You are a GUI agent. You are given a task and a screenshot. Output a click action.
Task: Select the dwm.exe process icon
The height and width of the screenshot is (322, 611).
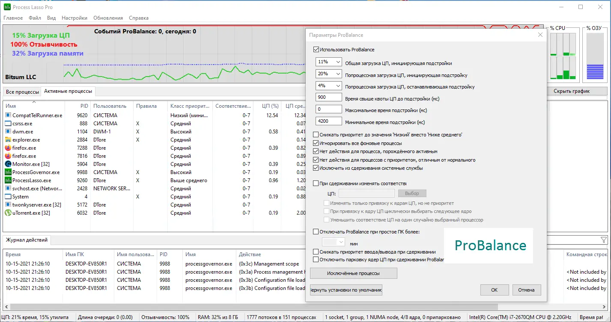pos(8,132)
